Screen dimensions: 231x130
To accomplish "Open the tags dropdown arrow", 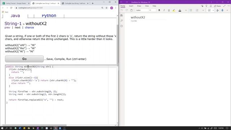I will [213, 10].
